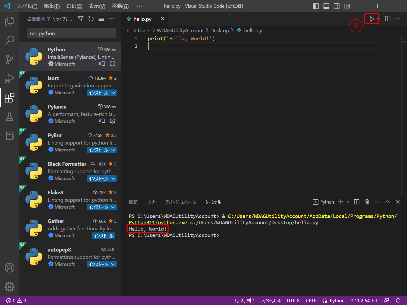Screen dimensions: 407x305
Task: Open isort install options dropdown arrow
Action: tap(113, 93)
